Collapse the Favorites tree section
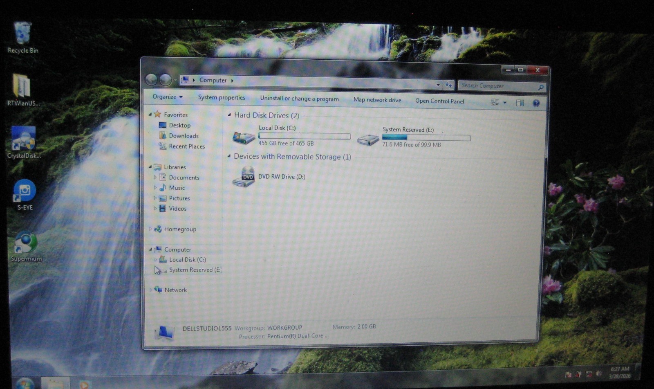Viewport: 654px width, 389px height. 150,115
